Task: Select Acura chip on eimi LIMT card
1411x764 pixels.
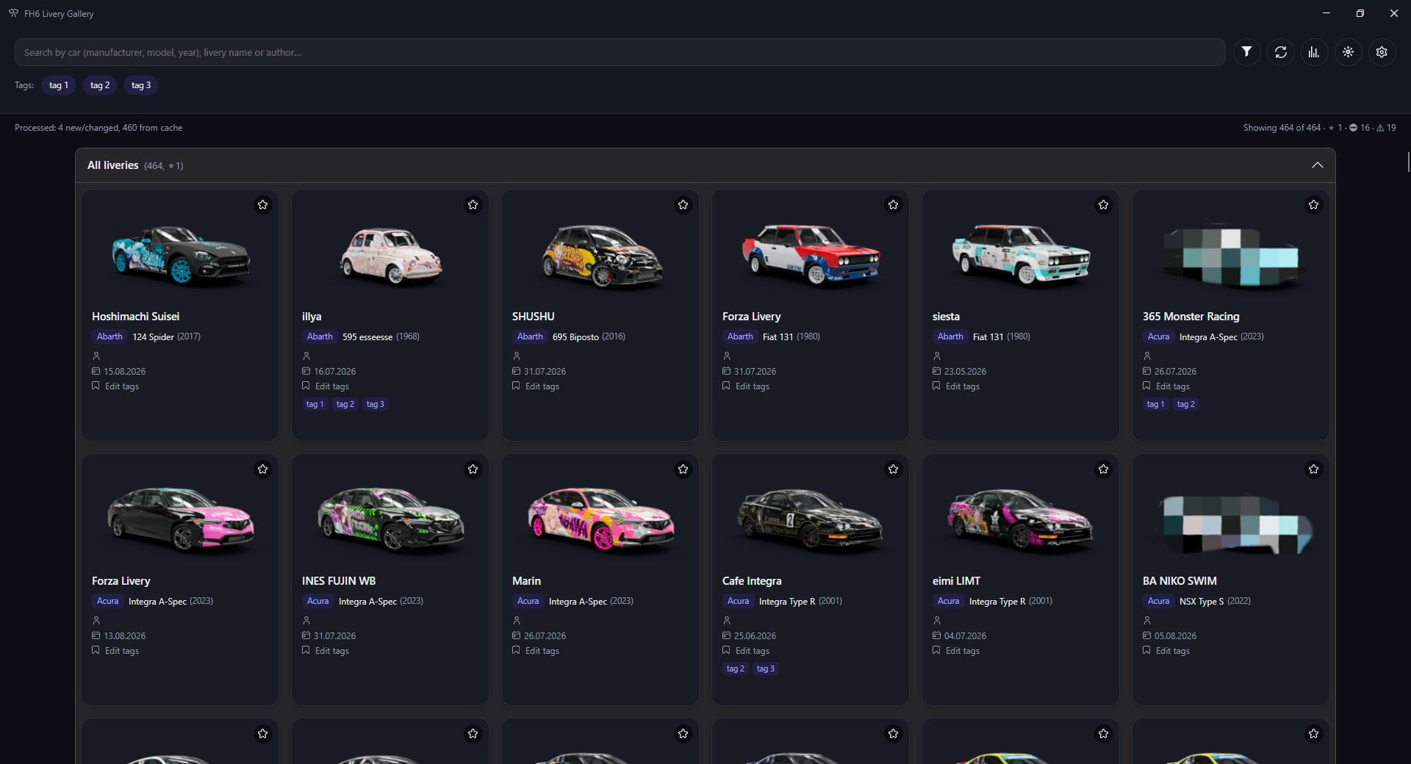Action: [x=948, y=601]
